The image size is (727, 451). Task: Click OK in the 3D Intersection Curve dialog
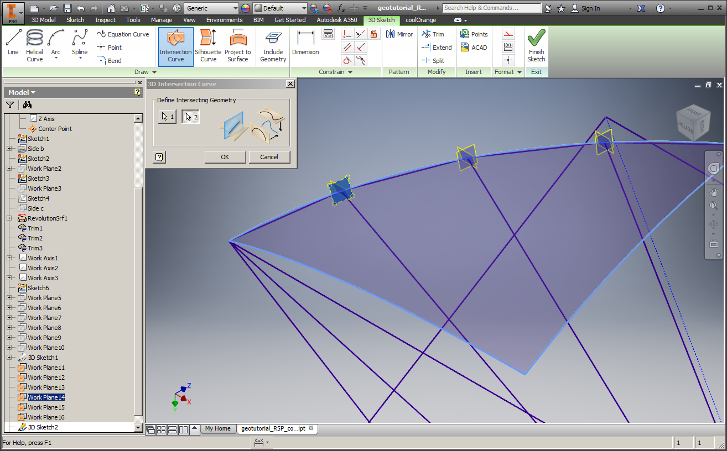pos(225,157)
